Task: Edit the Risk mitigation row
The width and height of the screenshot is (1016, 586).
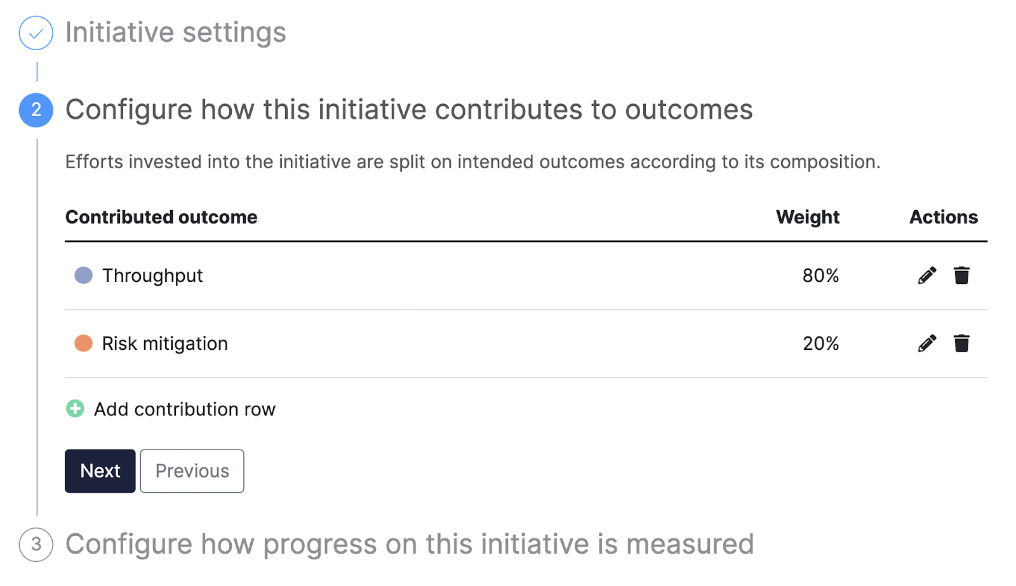Action: click(x=927, y=343)
